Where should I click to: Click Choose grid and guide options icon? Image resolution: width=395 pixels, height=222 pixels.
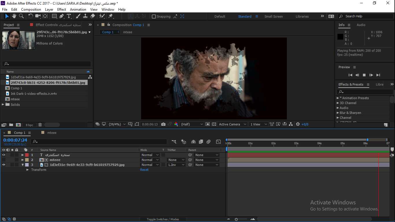pyautogui.click(x=130, y=124)
